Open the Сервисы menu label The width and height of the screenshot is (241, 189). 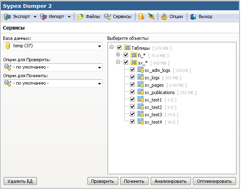(x=122, y=16)
